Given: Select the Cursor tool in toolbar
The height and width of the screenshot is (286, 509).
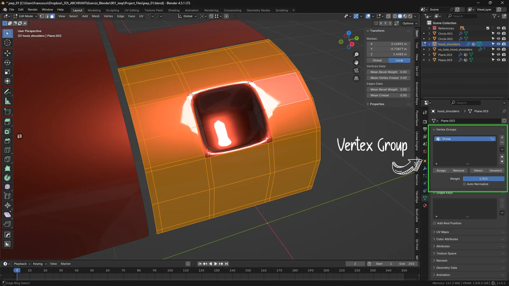Looking at the screenshot, I should click(7, 43).
